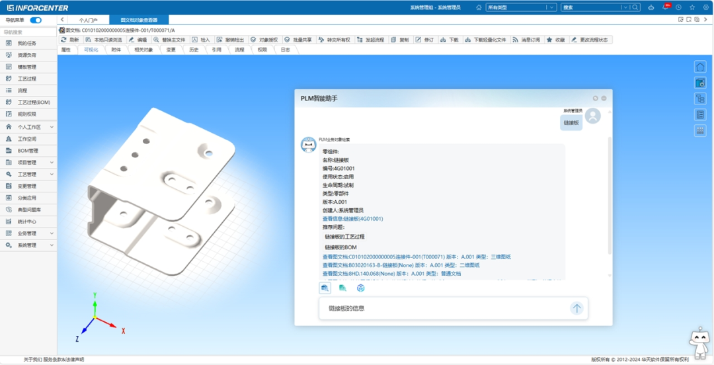Click the home view icon on right 3D toolbar
The height and width of the screenshot is (365, 714).
(700, 67)
